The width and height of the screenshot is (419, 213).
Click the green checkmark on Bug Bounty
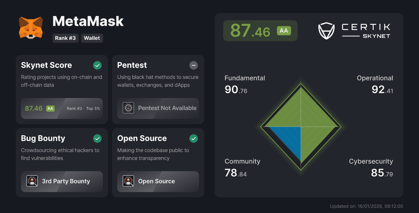[97, 139]
